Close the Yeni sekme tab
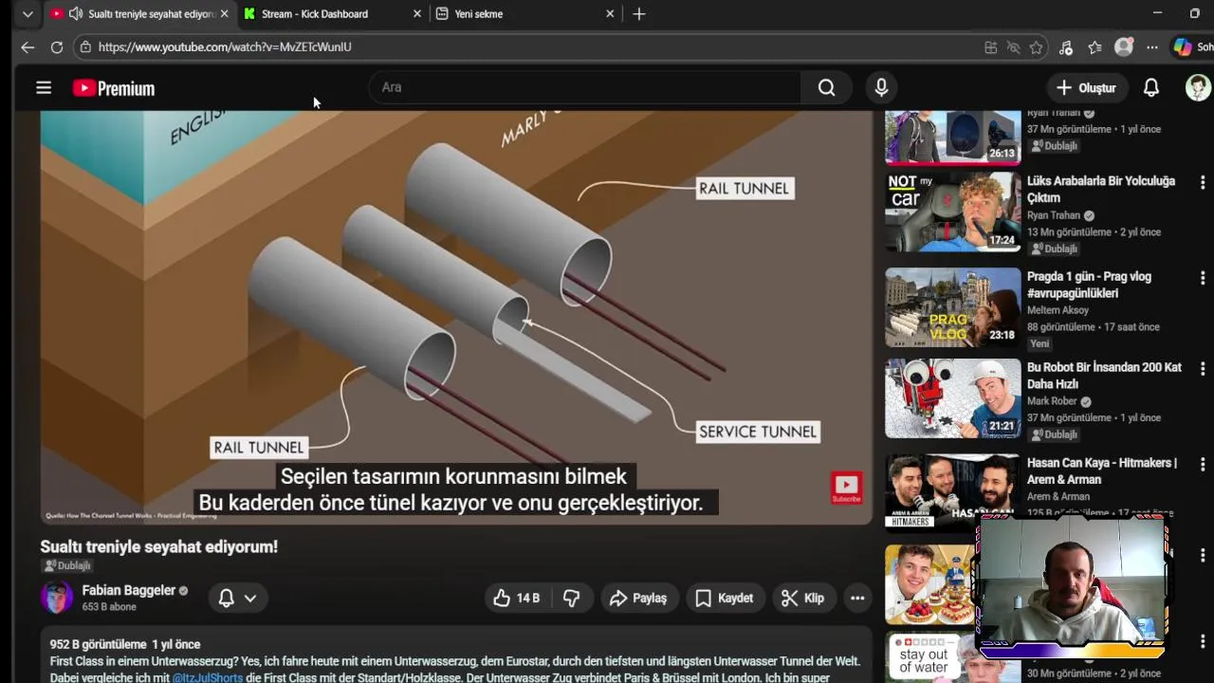 (x=610, y=14)
